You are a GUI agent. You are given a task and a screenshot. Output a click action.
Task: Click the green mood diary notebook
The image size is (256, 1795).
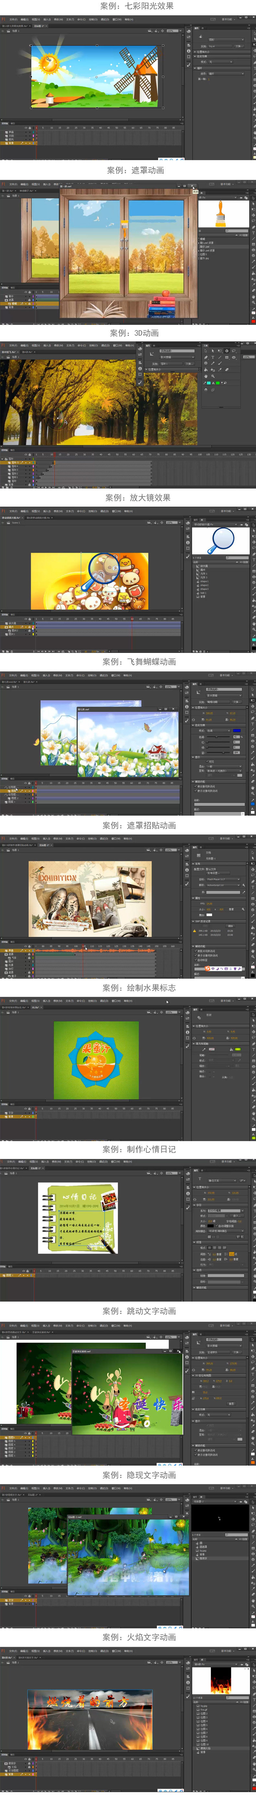pos(78,1217)
